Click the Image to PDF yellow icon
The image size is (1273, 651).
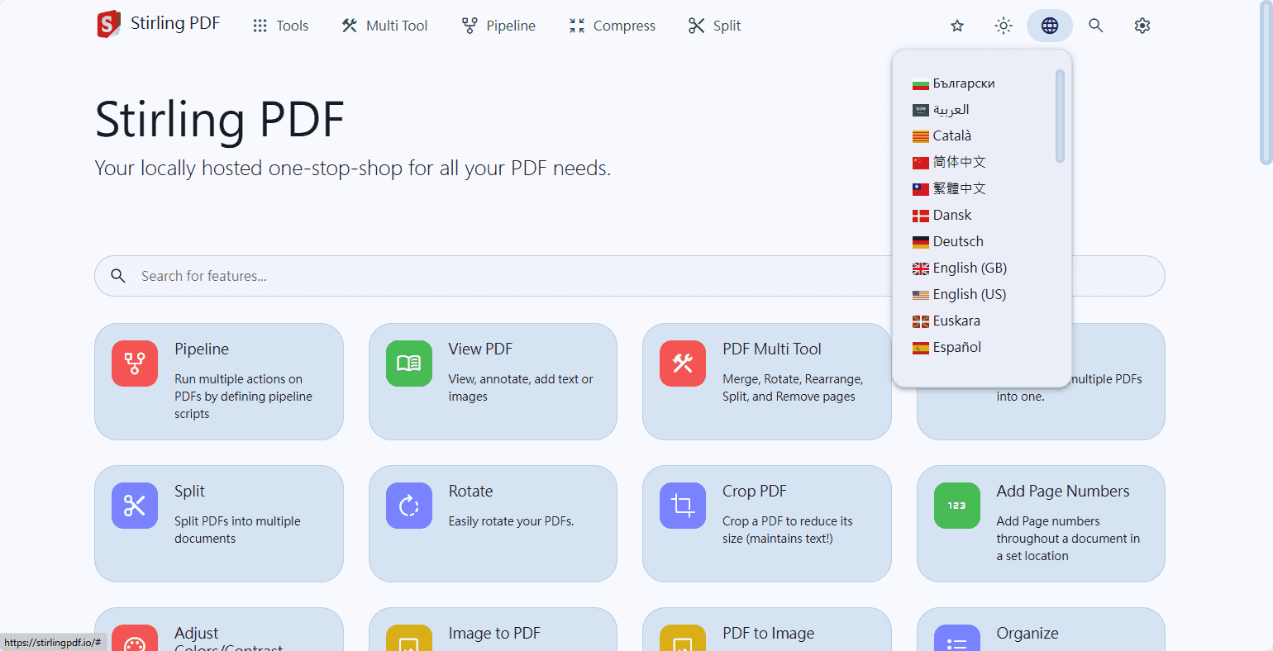point(409,639)
